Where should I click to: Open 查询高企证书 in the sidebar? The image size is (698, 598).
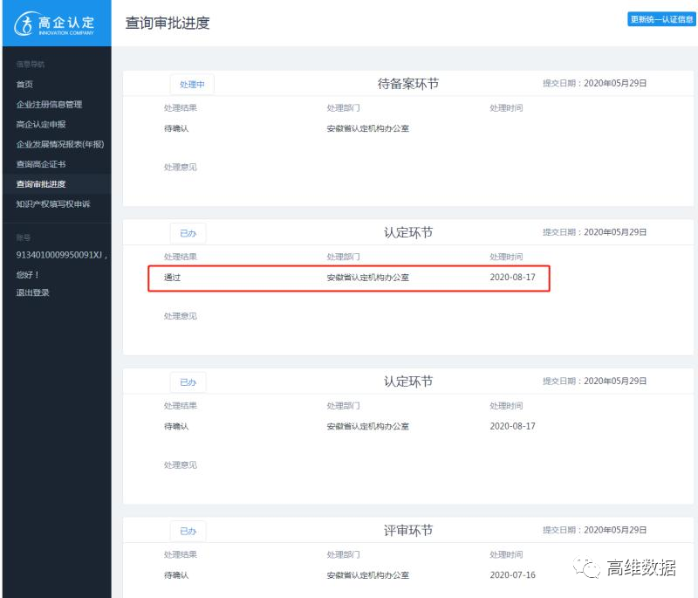pos(41,164)
